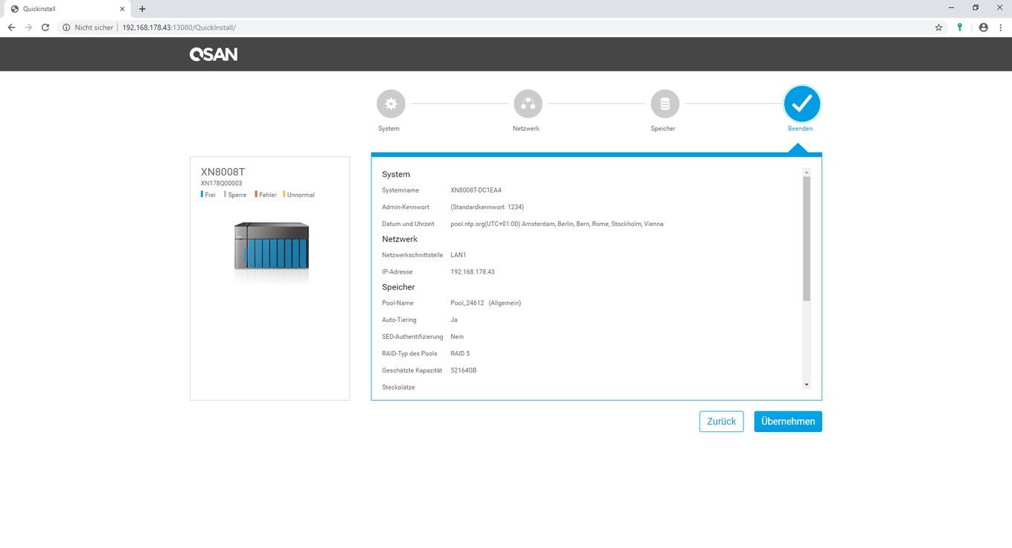Open the password key extension icon

(960, 28)
